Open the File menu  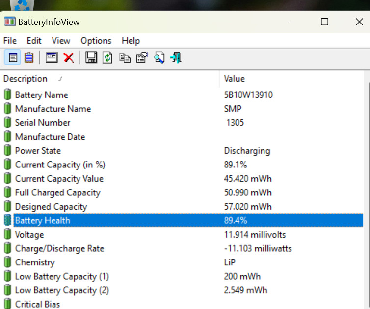pos(10,41)
